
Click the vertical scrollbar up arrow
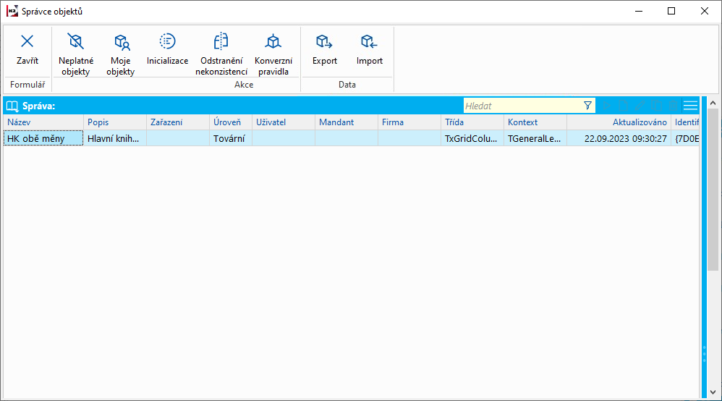pyautogui.click(x=713, y=104)
